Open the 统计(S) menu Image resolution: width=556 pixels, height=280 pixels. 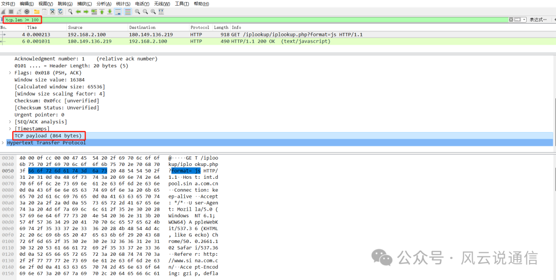click(x=123, y=4)
